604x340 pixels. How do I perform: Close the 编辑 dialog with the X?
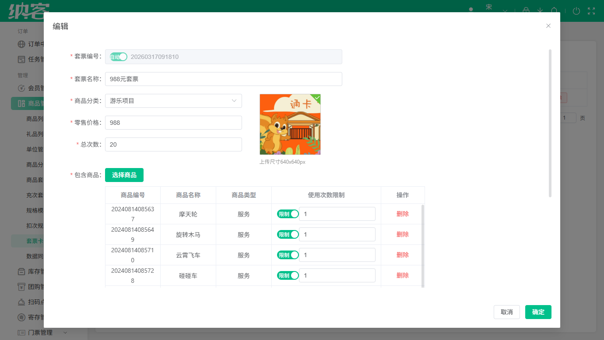click(548, 26)
